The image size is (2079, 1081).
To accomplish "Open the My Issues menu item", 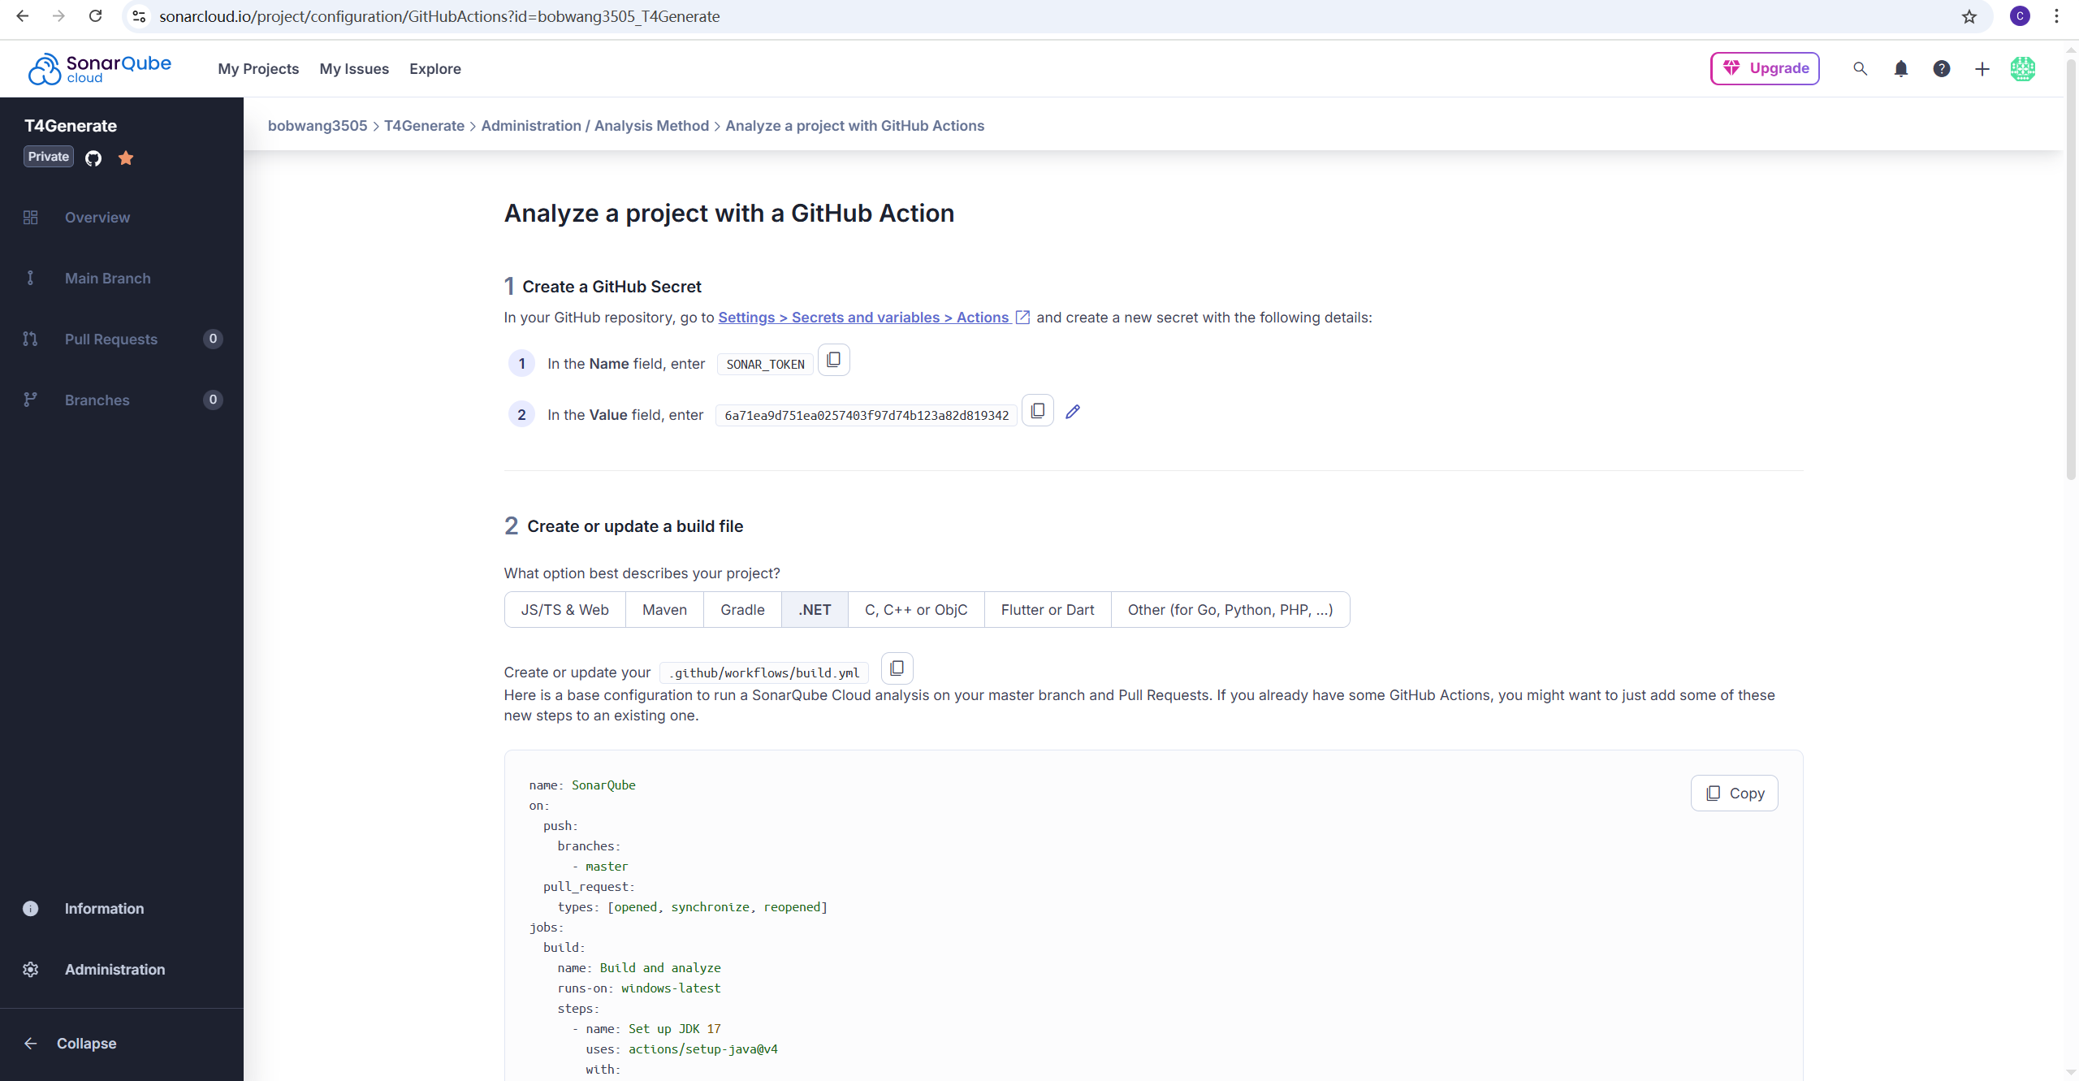I will 354,69.
